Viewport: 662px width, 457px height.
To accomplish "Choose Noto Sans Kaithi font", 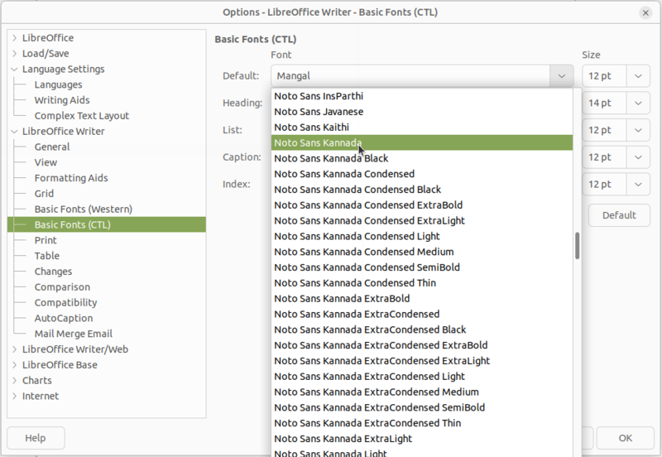I will [422, 127].
